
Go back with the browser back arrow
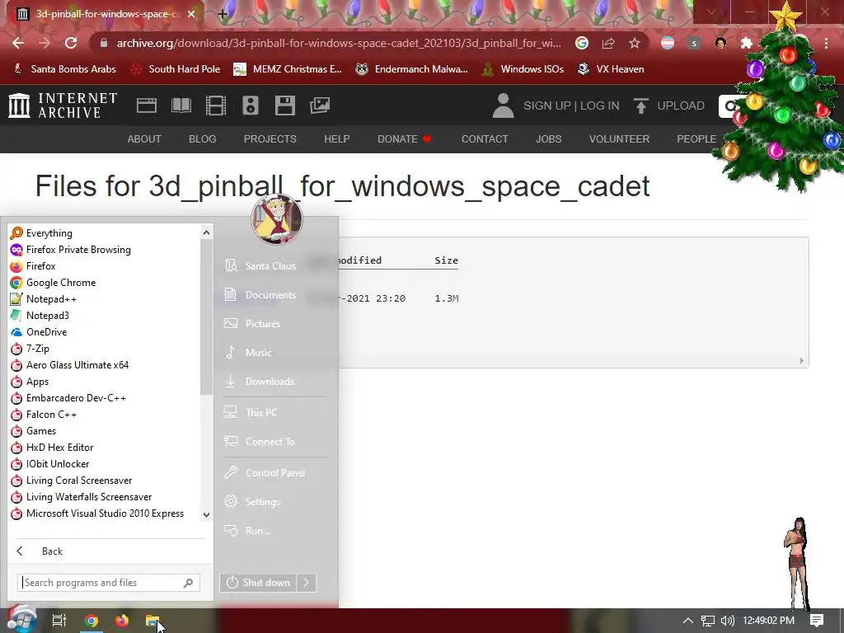click(18, 43)
